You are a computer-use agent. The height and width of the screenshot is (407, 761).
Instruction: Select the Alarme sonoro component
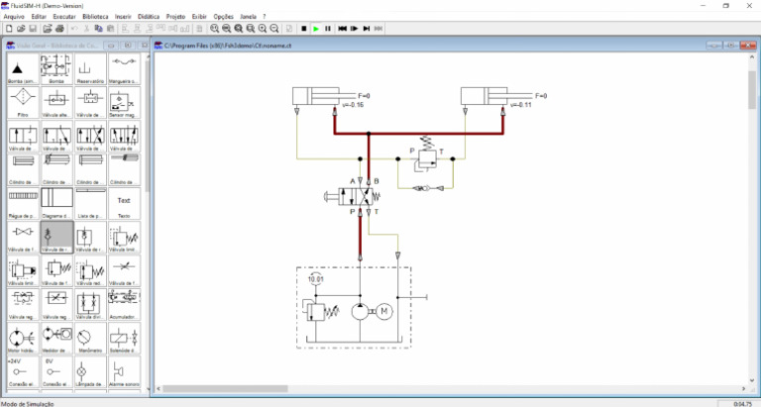[x=124, y=370]
